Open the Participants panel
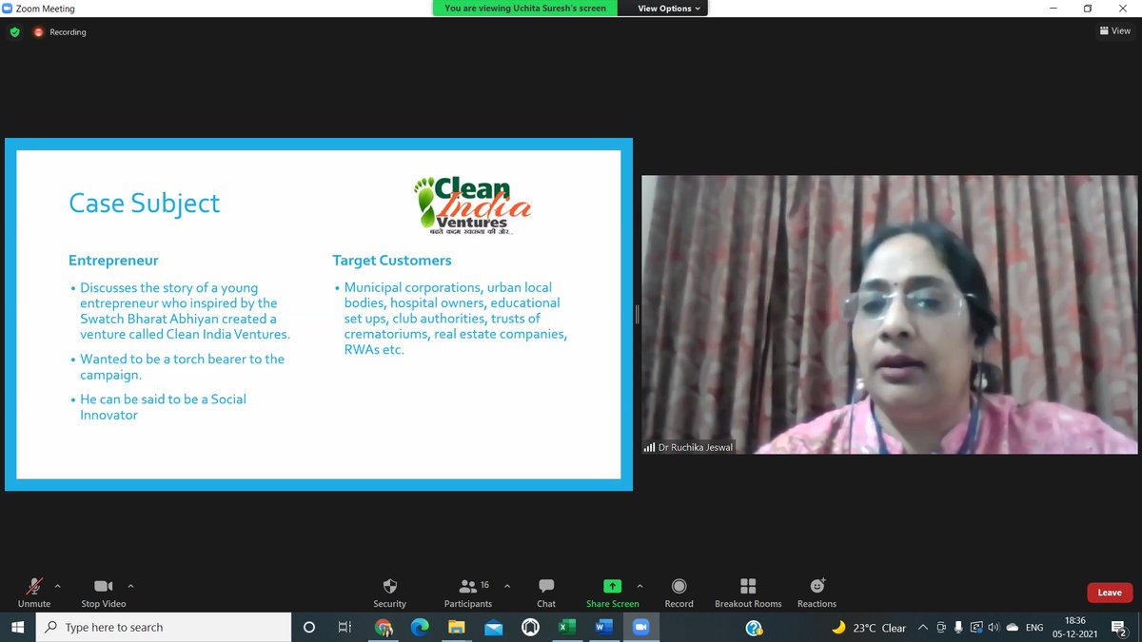 [x=468, y=592]
